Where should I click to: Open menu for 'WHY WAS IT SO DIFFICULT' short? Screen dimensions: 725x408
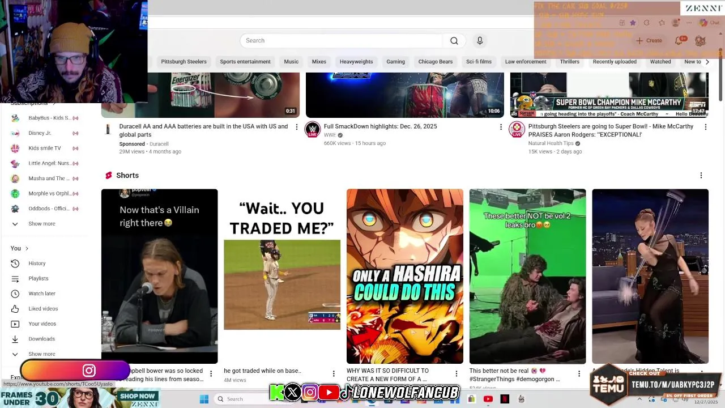(456, 373)
